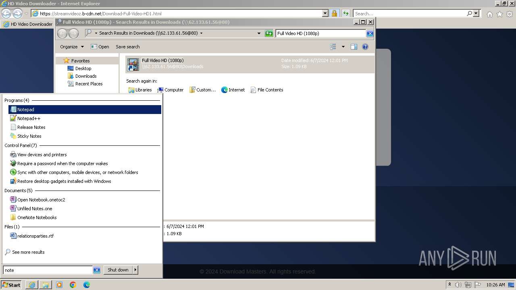Click Explorer search field Full Video HD
Screen dimensions: 516x290
[320, 33]
